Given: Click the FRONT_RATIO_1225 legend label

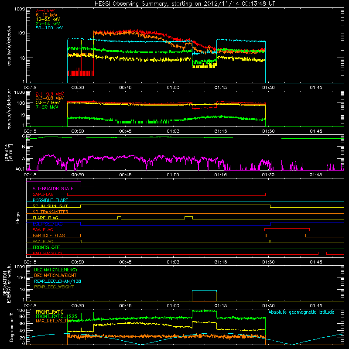Looking at the screenshot, I should (x=56, y=316).
